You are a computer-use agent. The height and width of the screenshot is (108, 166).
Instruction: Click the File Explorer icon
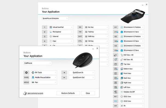tap(51, 32)
